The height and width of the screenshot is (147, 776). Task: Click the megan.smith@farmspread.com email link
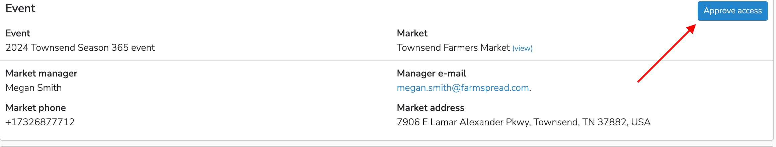(x=463, y=88)
